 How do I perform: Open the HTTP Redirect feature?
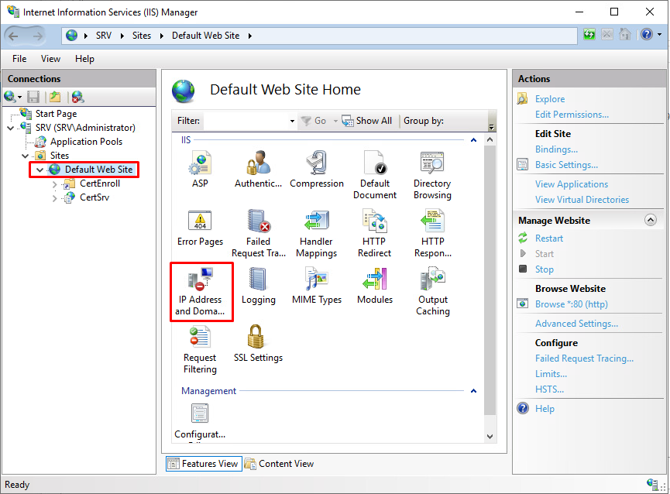pyautogui.click(x=374, y=233)
